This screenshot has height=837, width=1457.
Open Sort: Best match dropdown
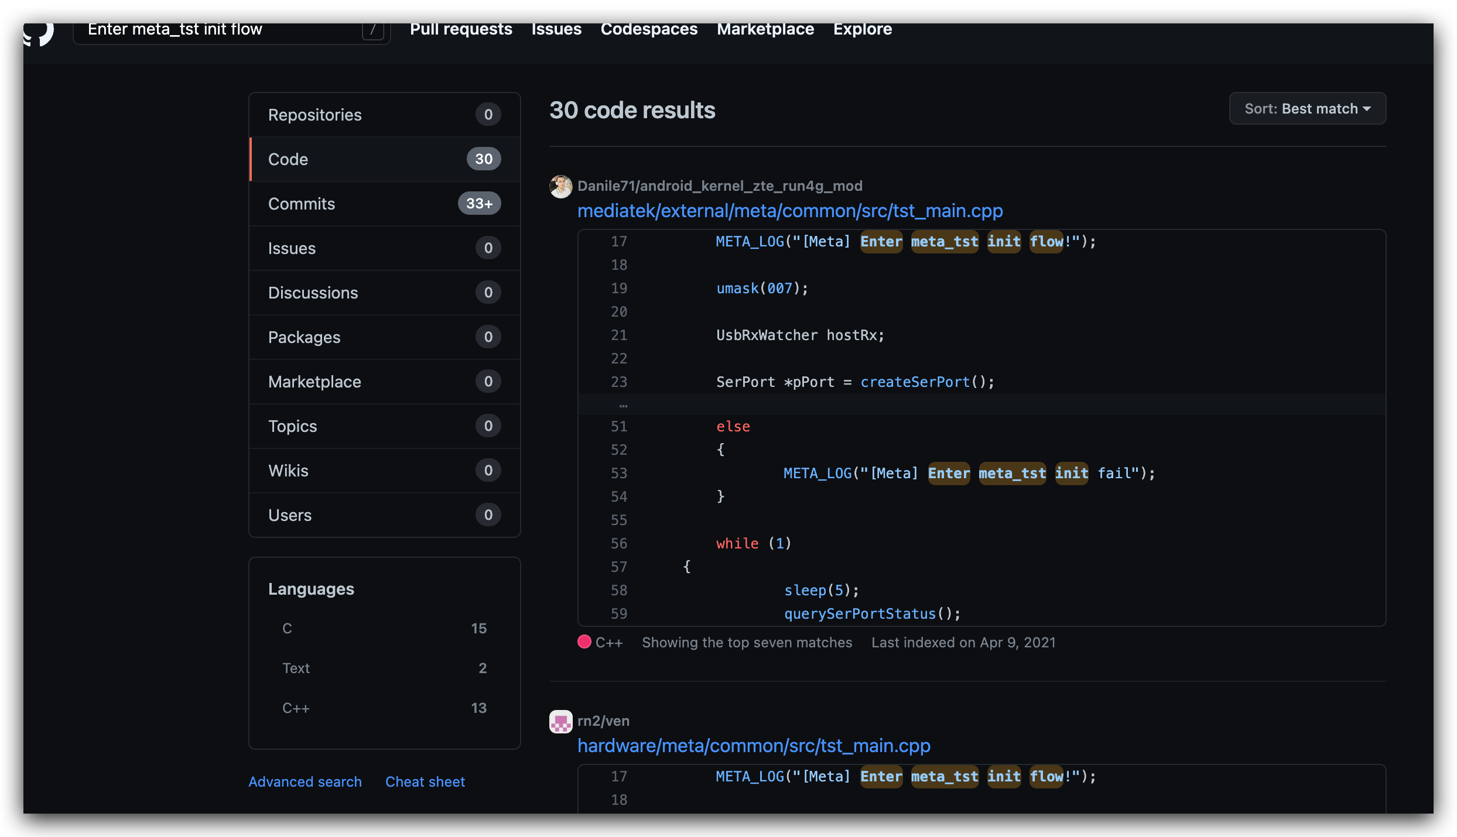(1307, 109)
